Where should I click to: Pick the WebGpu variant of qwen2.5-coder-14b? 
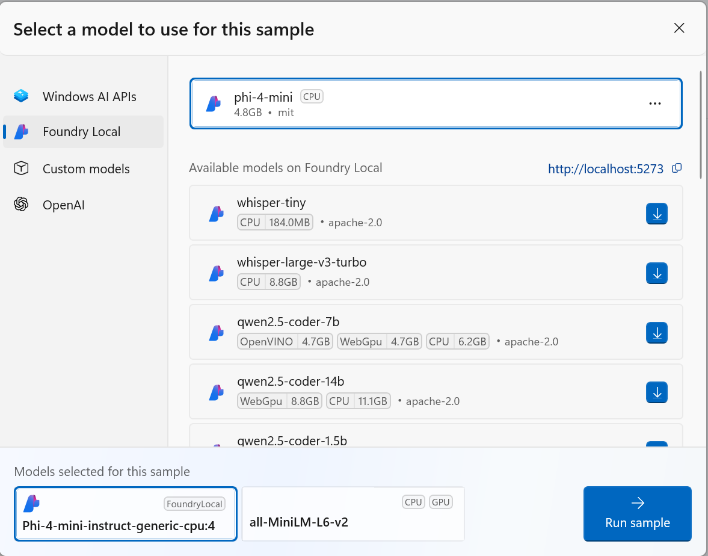pyautogui.click(x=280, y=401)
